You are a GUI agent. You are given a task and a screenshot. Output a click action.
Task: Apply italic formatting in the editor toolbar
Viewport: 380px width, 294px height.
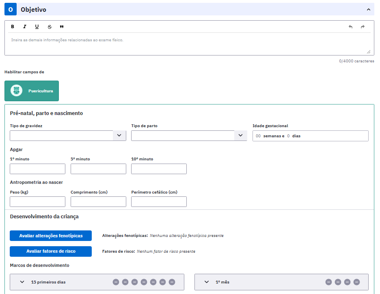tap(25, 27)
